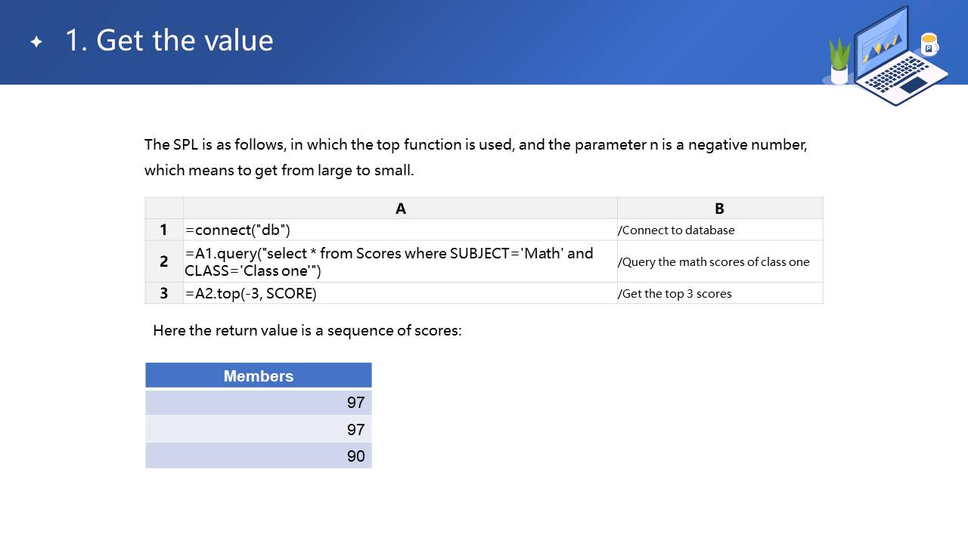Image resolution: width=968 pixels, height=544 pixels.
Task: Click the coffee mug beside the laptop
Action: click(929, 45)
